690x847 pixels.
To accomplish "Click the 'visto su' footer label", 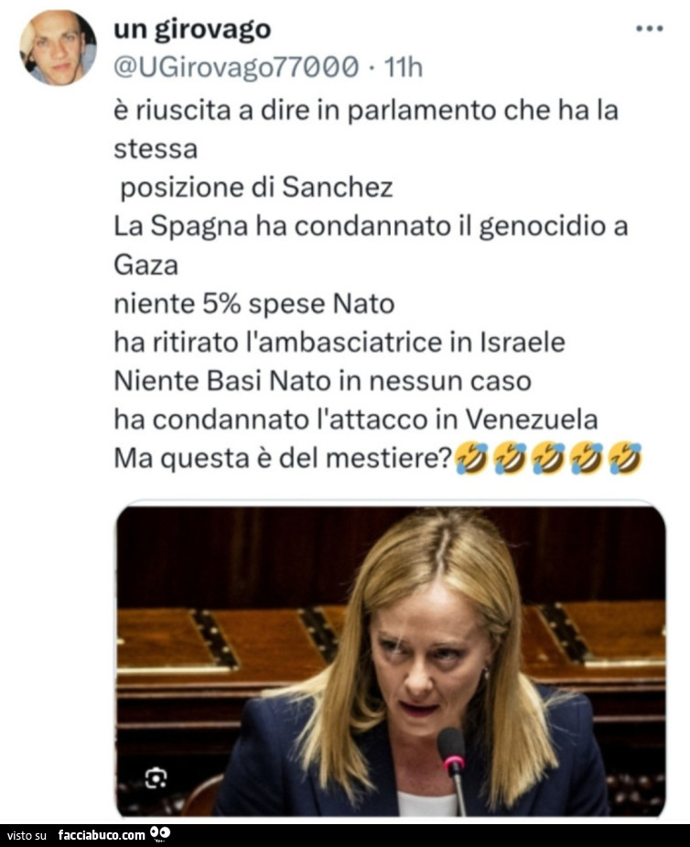I will (25, 834).
